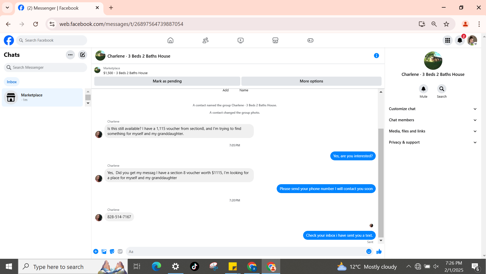Open Settings gear from taskbar
486x274 pixels.
click(x=176, y=266)
